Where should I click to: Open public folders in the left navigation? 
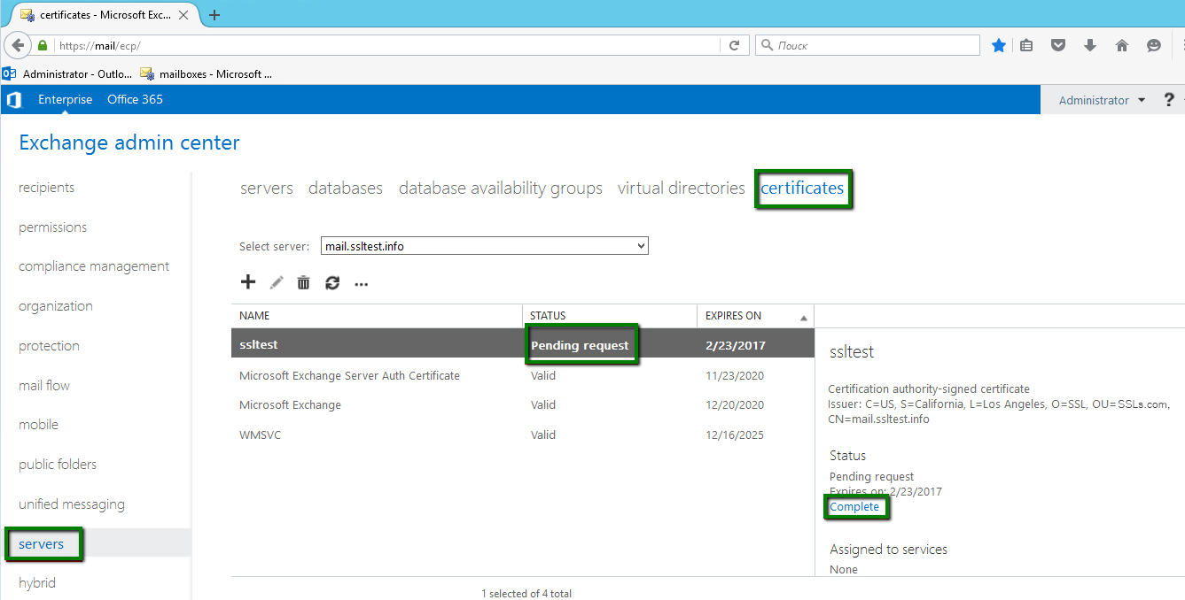coord(58,465)
